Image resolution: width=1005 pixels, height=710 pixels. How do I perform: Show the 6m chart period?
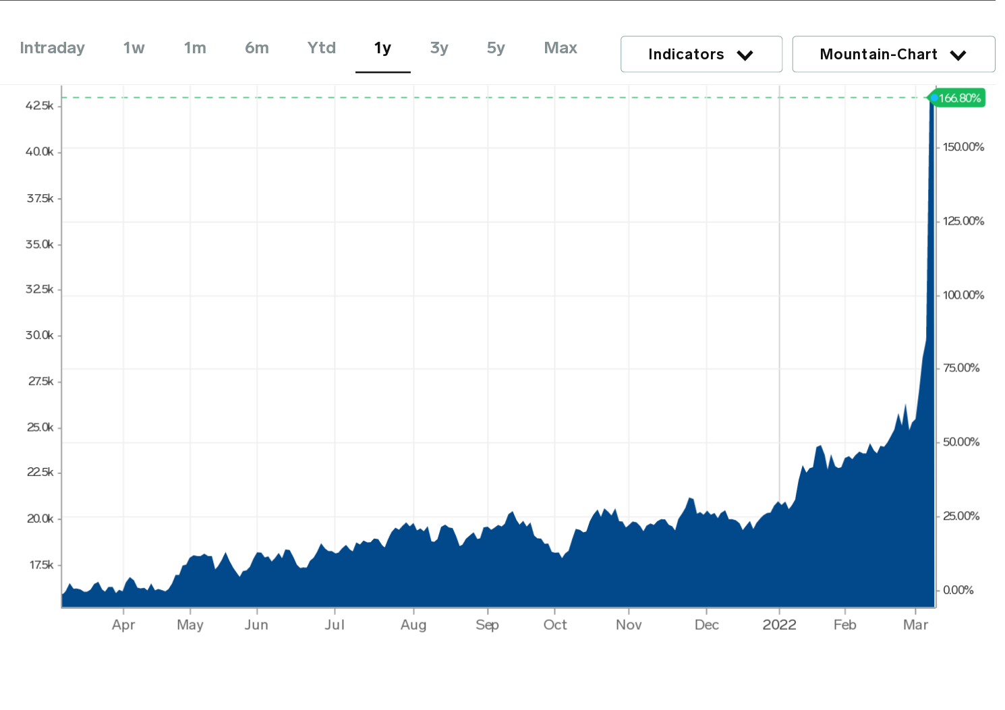click(x=256, y=48)
